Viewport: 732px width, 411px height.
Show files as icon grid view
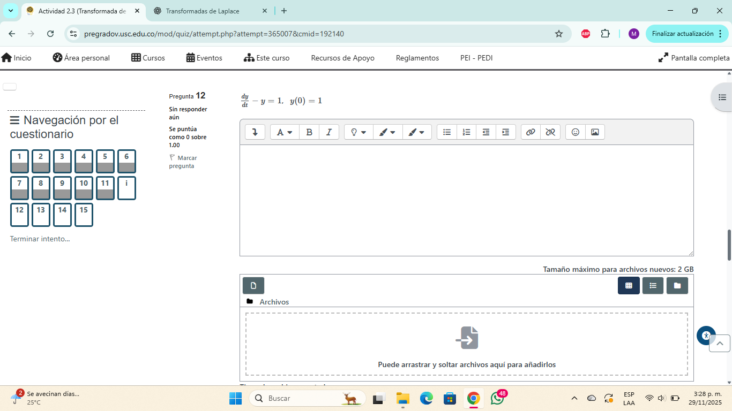click(629, 286)
